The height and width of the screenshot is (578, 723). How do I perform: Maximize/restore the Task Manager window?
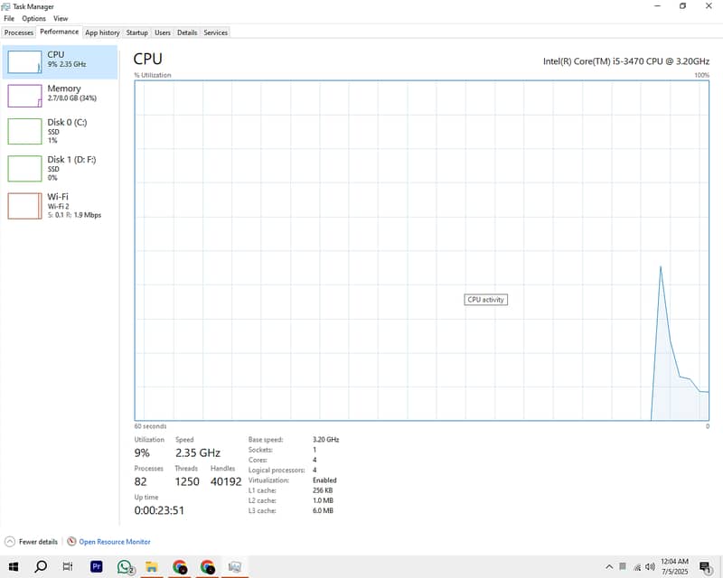pos(683,6)
